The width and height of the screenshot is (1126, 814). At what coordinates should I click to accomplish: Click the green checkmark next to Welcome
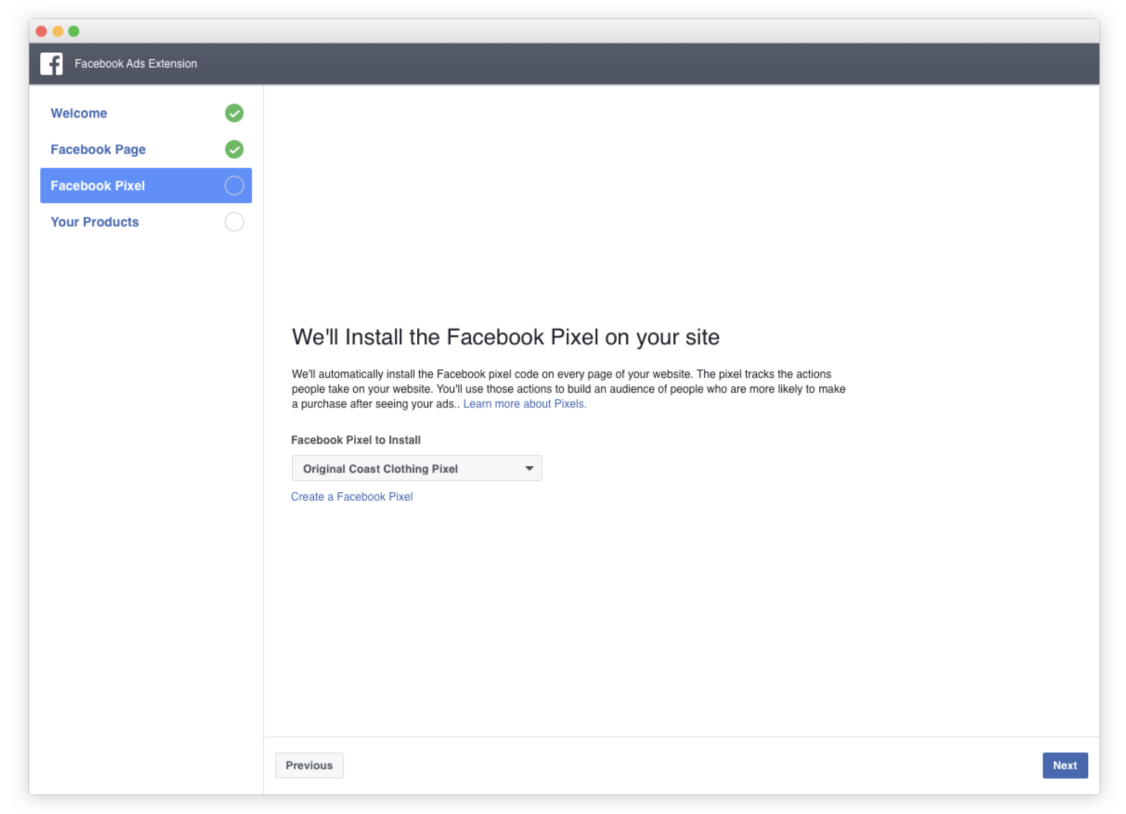tap(234, 113)
